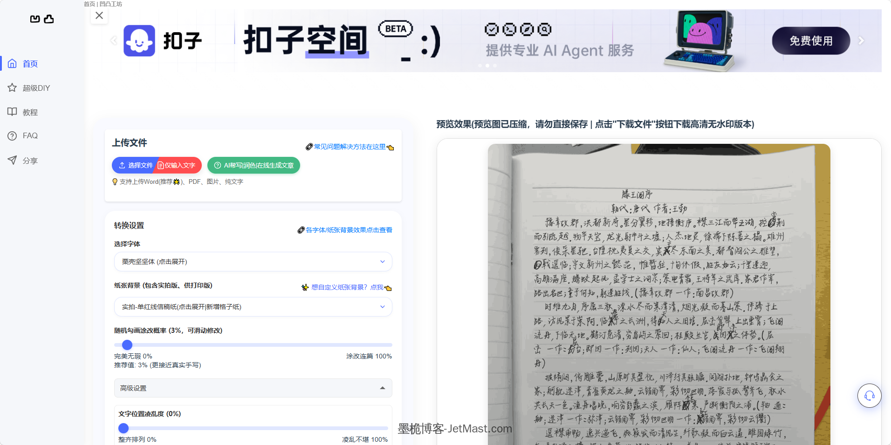Advance to the next banner slide

click(861, 40)
